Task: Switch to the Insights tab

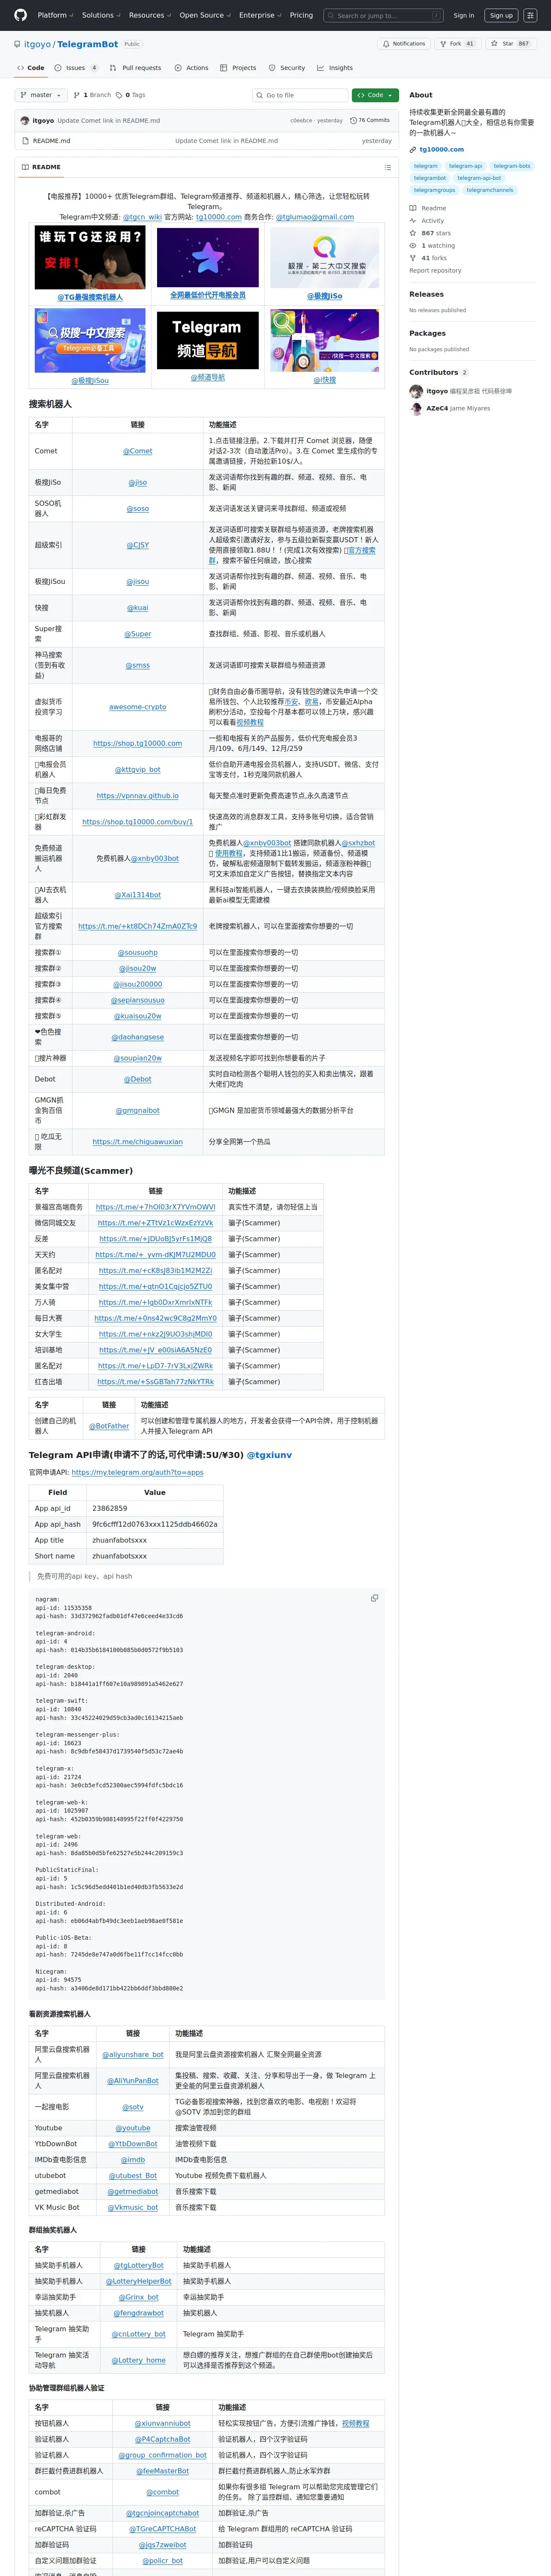Action: (x=335, y=68)
